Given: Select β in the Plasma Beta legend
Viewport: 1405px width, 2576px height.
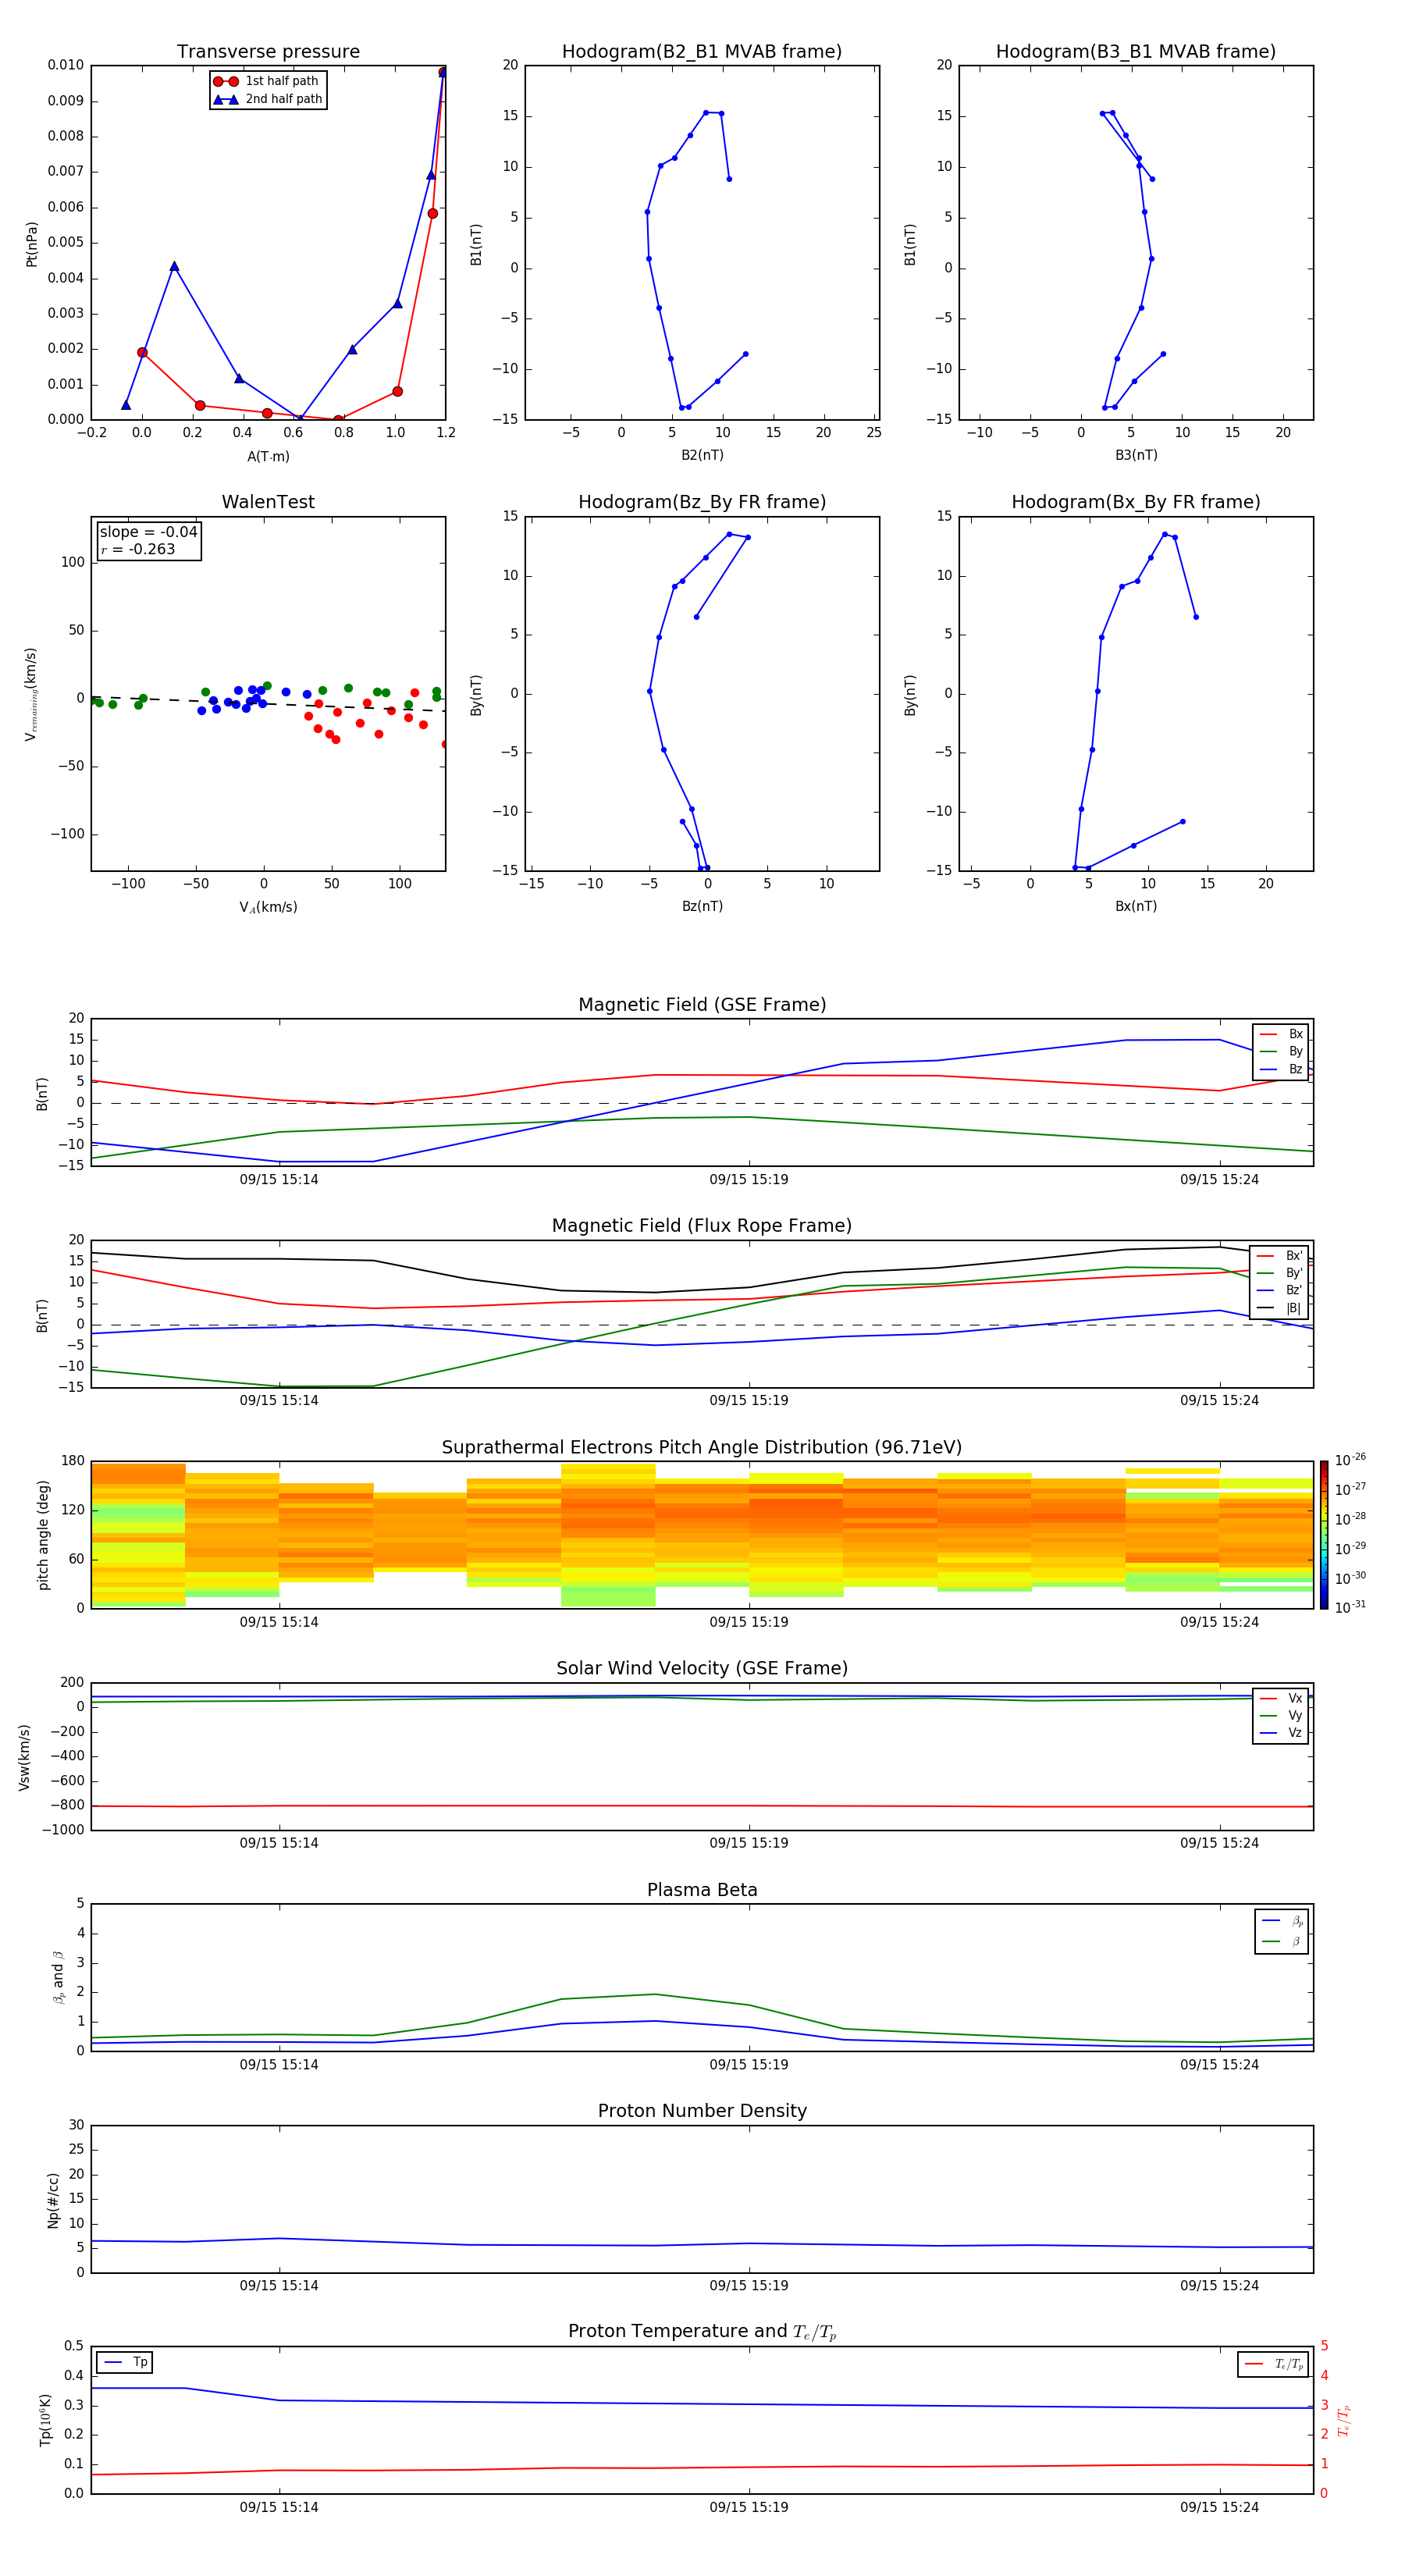Looking at the screenshot, I should [1282, 1941].
